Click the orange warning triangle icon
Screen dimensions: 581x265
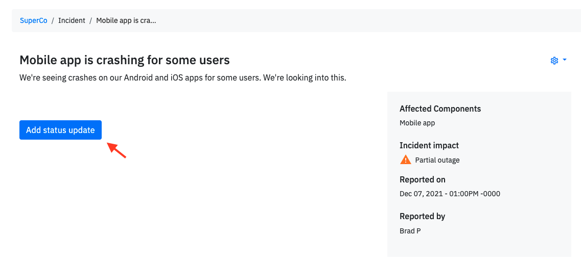pyautogui.click(x=406, y=160)
